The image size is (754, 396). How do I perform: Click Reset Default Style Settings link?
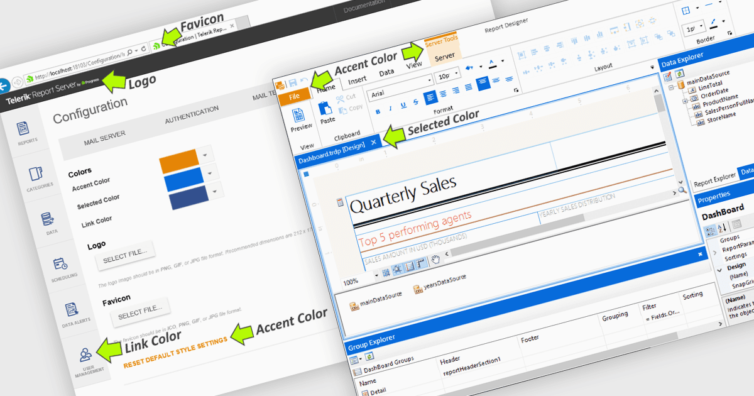coord(175,352)
